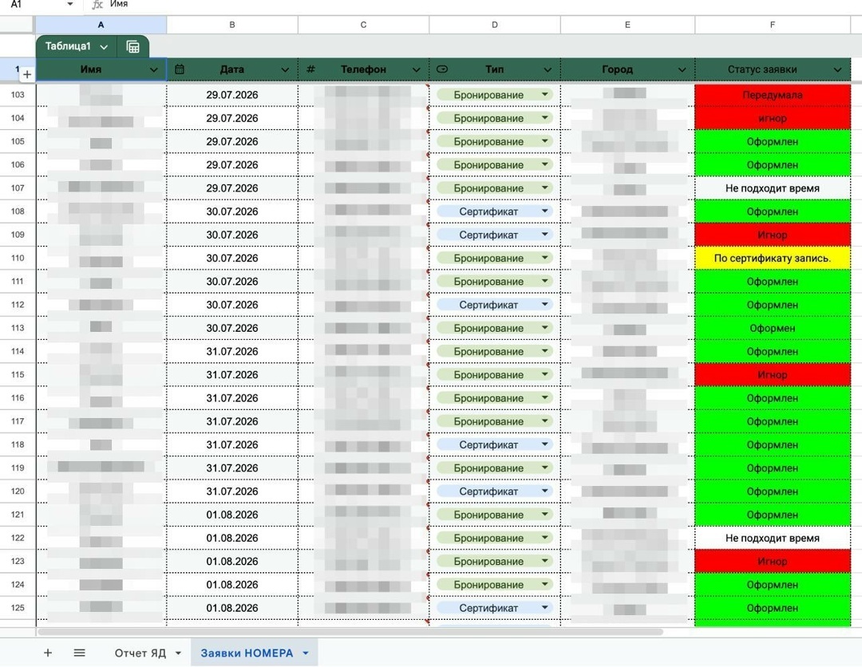Add a new sheet with the plus icon
Screen dimensions: 862x667
(x=48, y=653)
